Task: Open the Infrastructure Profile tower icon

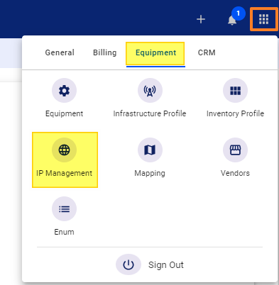Action: 150,91
